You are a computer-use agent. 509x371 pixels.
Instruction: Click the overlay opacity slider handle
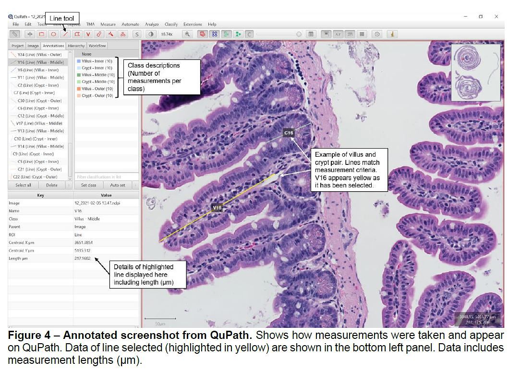tap(299, 34)
